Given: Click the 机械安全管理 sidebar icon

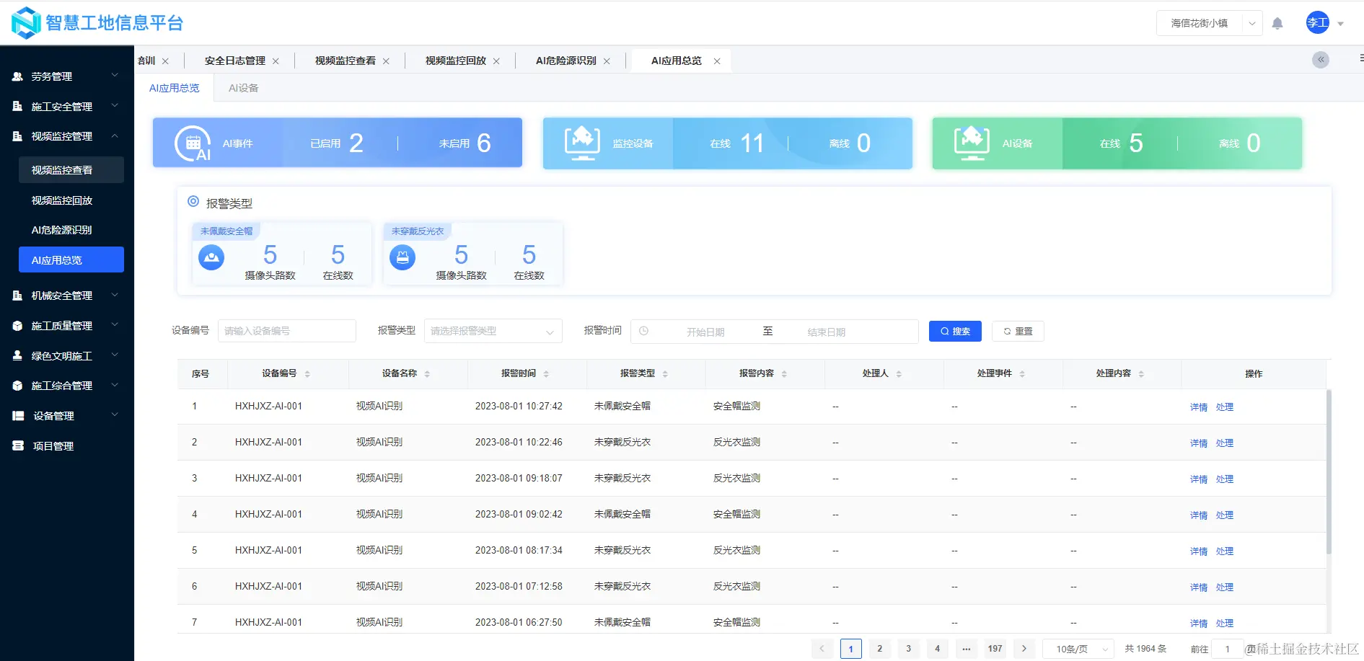Looking at the screenshot, I should [17, 295].
